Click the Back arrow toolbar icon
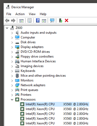The width and height of the screenshot is (97, 126). [x=7, y=20]
